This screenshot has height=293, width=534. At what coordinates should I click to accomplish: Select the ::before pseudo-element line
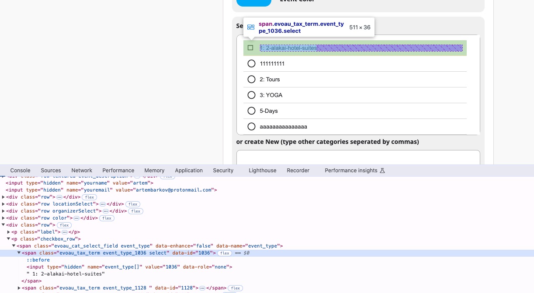tap(38, 260)
